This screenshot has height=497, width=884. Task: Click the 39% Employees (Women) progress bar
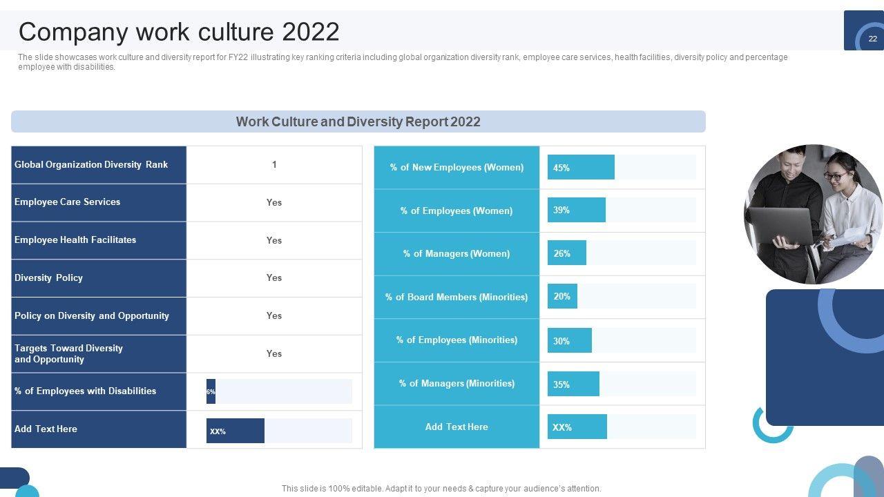pyautogui.click(x=576, y=210)
